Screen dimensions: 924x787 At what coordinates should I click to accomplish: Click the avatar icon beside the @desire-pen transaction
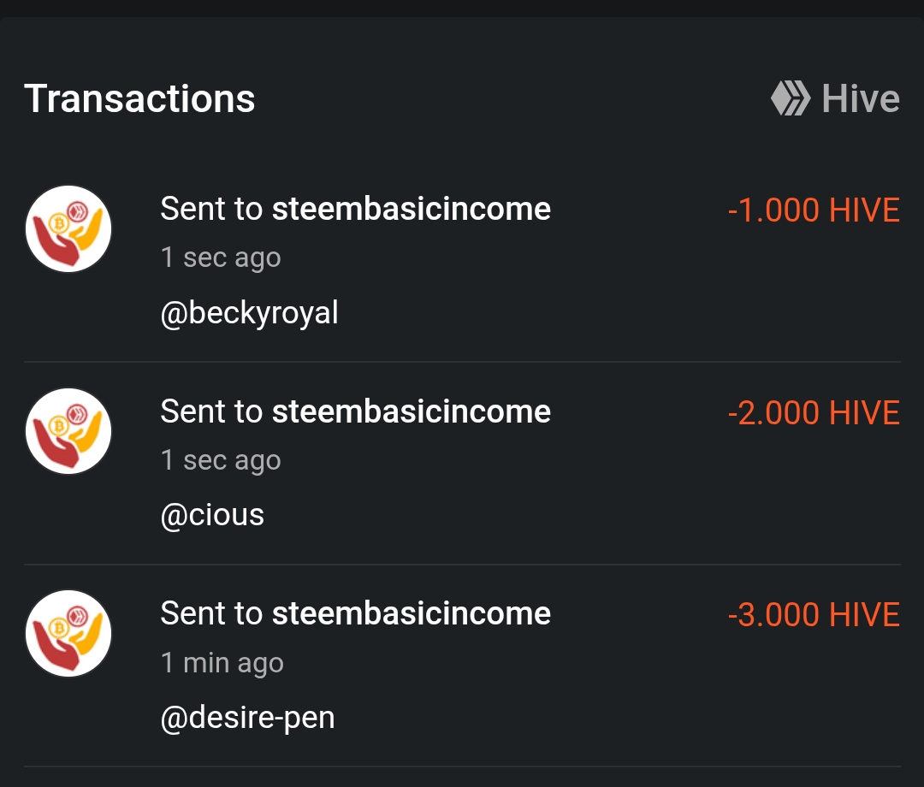coord(68,633)
